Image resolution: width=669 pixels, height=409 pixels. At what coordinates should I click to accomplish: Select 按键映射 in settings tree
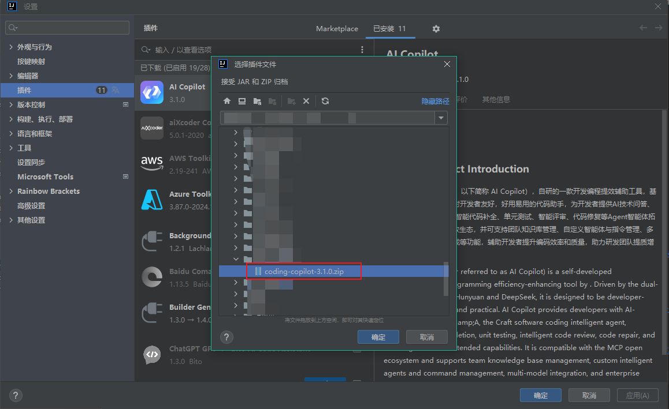click(x=31, y=61)
